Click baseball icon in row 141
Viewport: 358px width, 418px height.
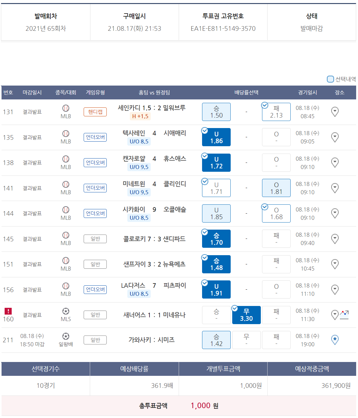(x=66, y=184)
